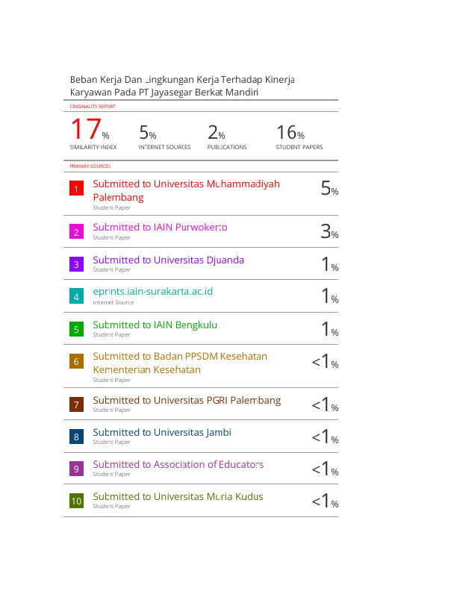Viewport: 457px width, 591px height.
Task: Open eprints.iain-surakarta.ac.id internet source
Action: [x=153, y=291]
